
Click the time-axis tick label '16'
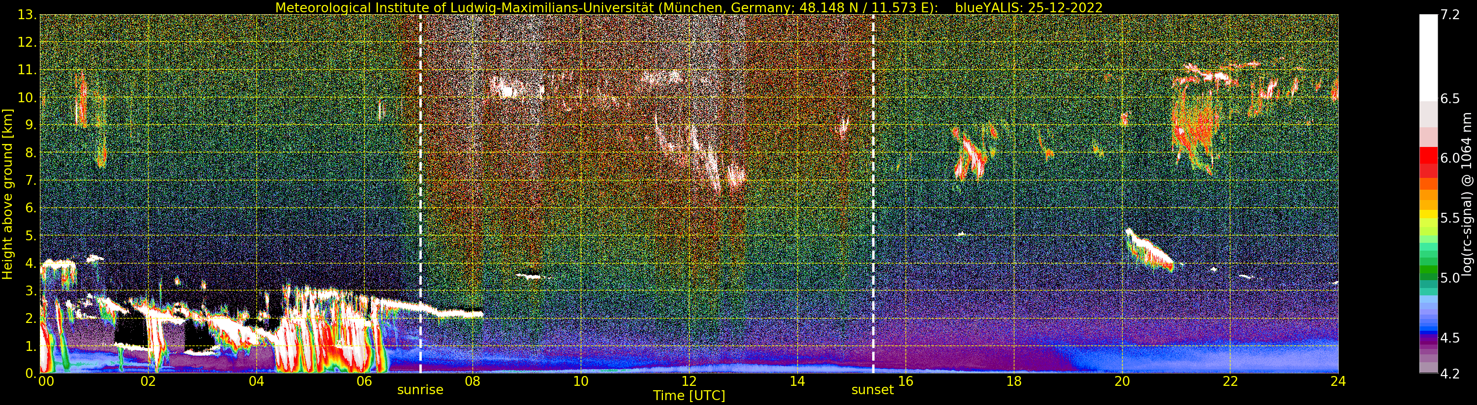906,381
